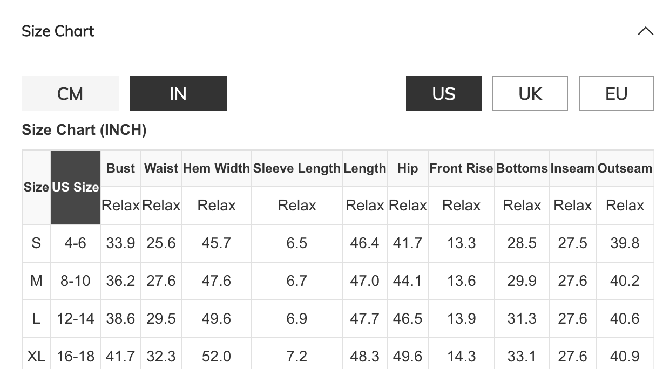Click the 12-14 US size cell
663x369 pixels.
tap(76, 319)
